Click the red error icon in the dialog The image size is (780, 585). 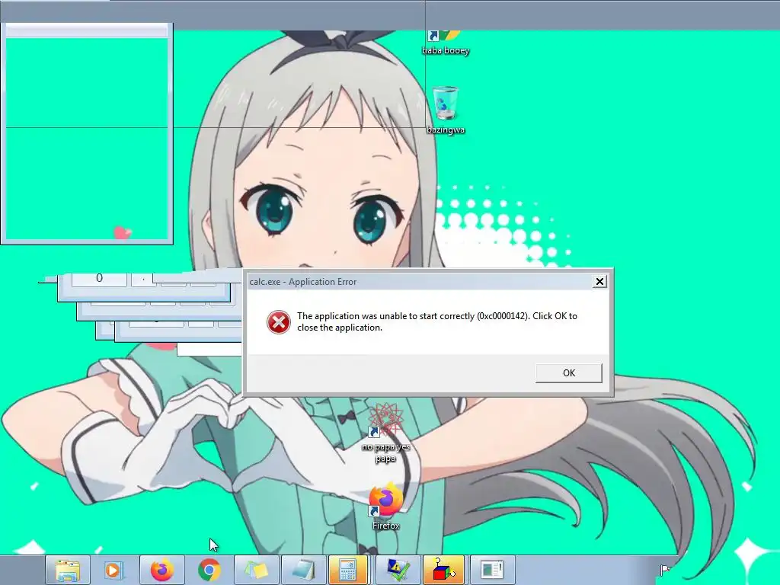click(279, 322)
